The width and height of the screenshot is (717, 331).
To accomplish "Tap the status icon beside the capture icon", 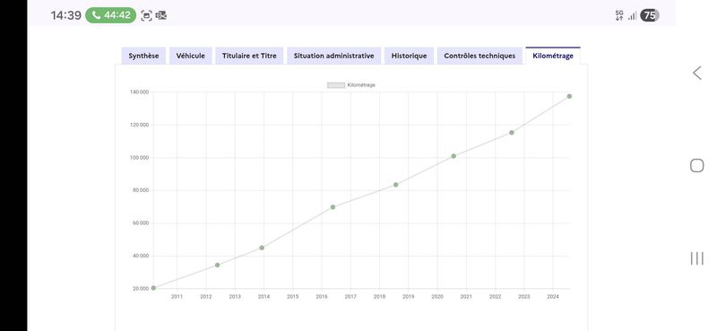I will point(161,15).
